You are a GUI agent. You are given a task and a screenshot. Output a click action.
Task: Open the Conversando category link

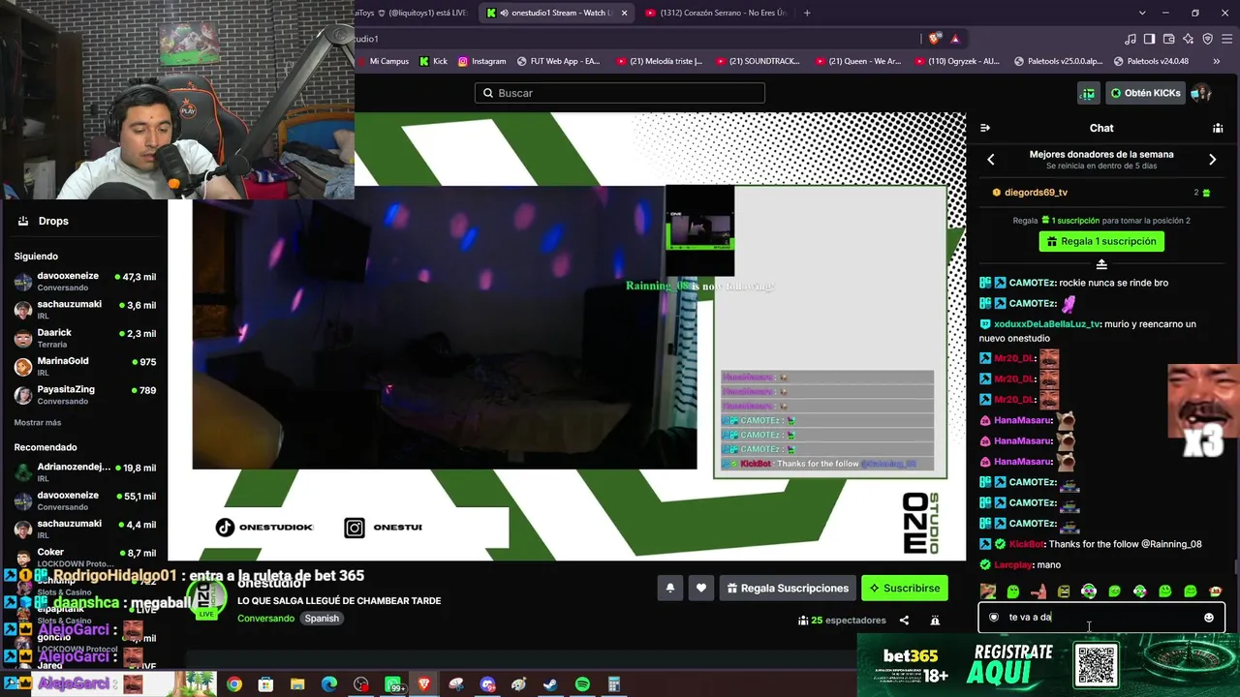265,619
